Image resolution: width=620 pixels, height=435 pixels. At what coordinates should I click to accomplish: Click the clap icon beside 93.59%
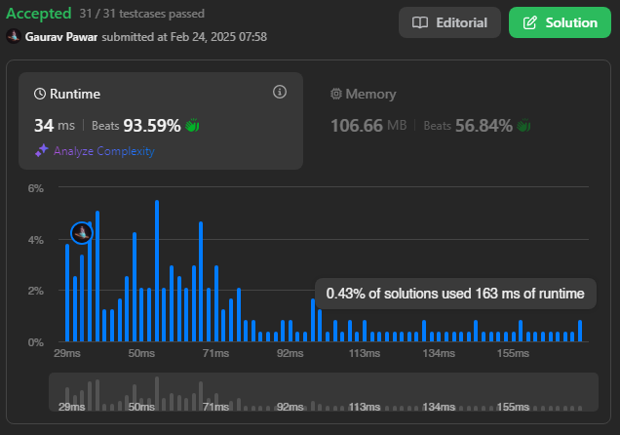(192, 125)
